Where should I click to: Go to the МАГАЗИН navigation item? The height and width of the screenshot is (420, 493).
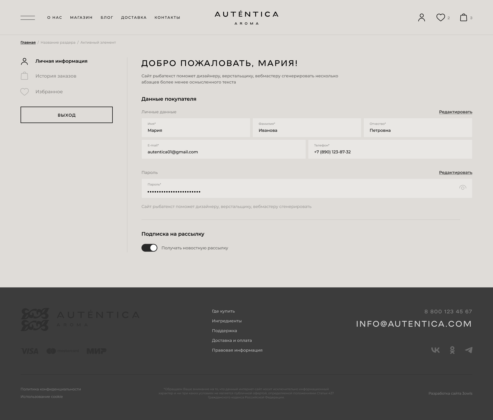[81, 17]
